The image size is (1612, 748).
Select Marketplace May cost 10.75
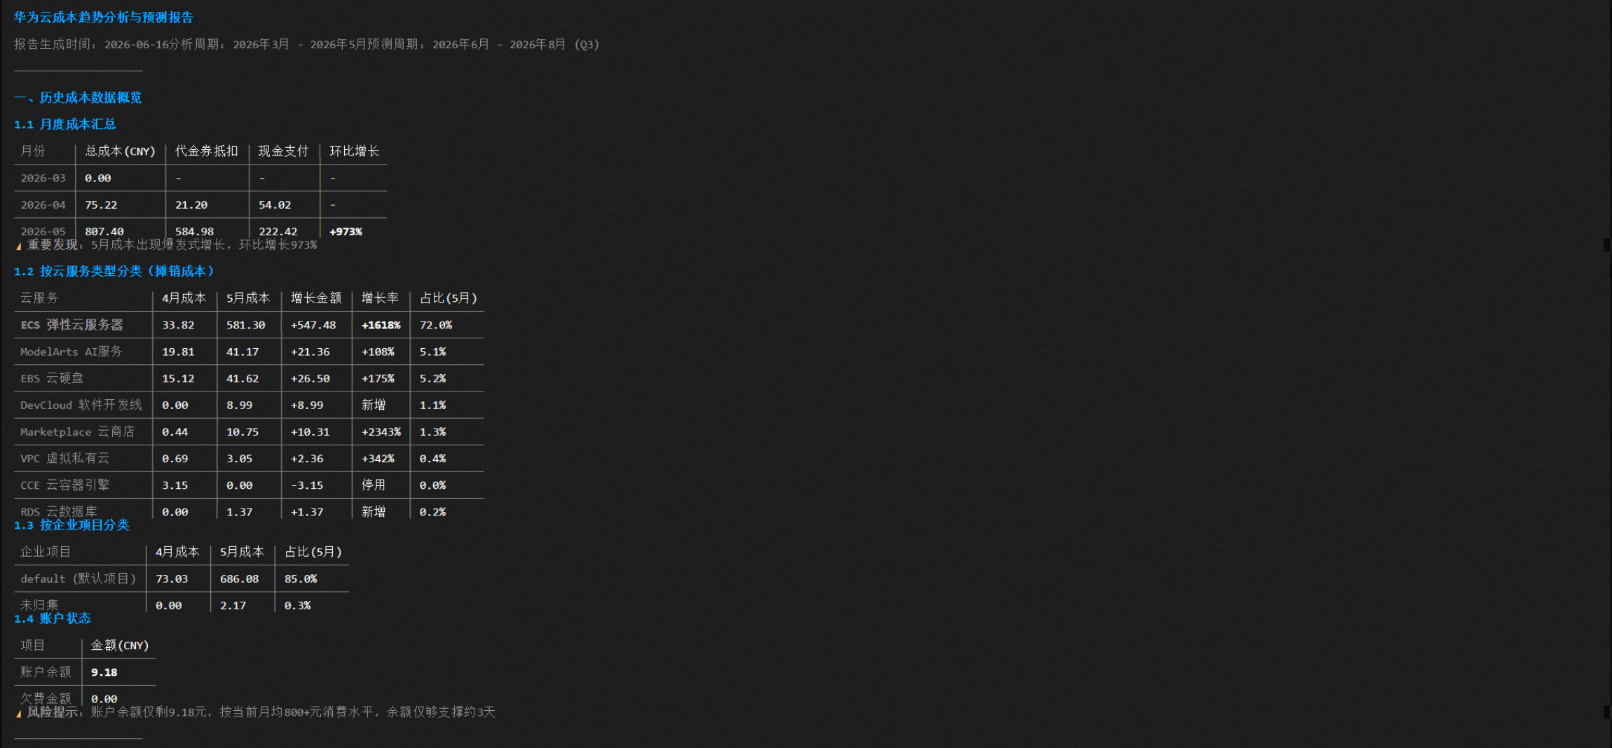pyautogui.click(x=243, y=431)
